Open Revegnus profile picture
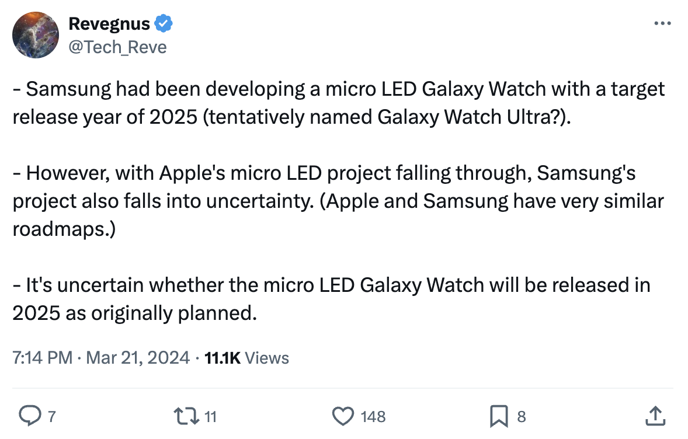The image size is (688, 439). tap(36, 35)
